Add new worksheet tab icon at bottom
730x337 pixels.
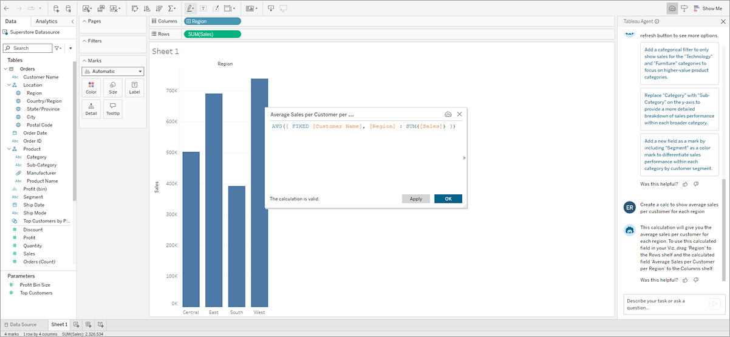click(x=77, y=325)
